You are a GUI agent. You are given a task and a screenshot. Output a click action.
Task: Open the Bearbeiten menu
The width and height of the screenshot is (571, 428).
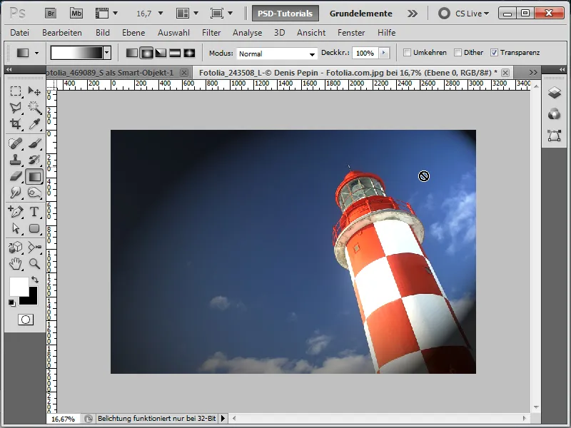click(62, 33)
